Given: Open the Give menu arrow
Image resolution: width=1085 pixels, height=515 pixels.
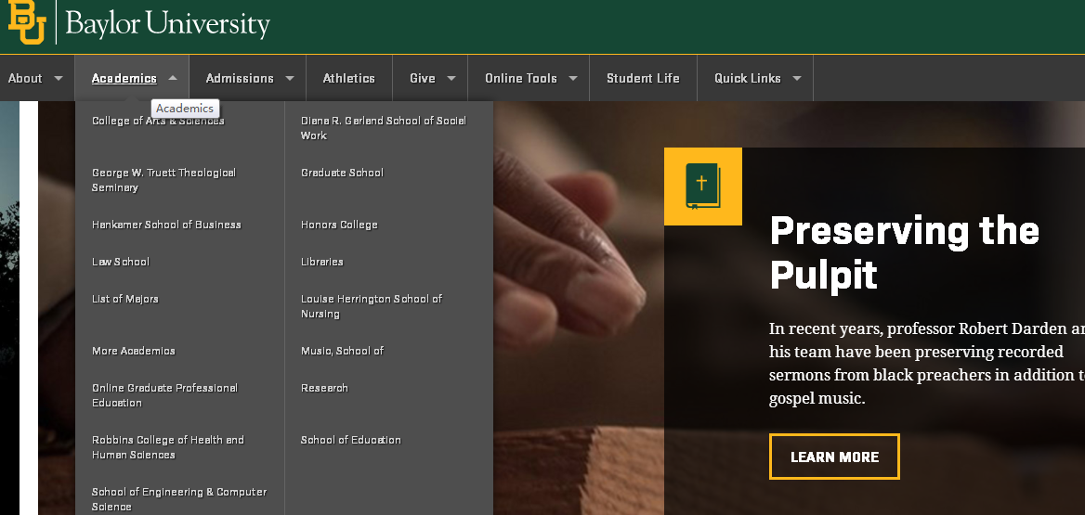Looking at the screenshot, I should [451, 78].
